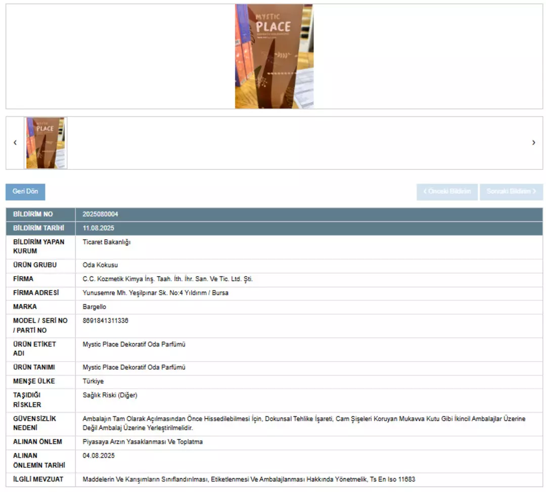The width and height of the screenshot is (546, 492).
Task: Click the left carousel arrow
Action: coord(15,143)
